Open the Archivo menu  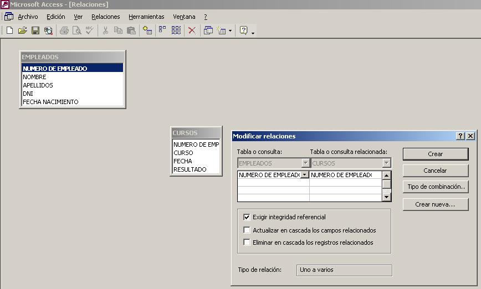28,17
